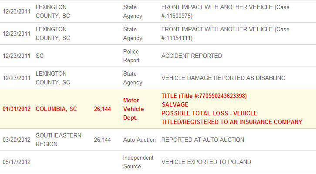Select the ACCIDENT REPORTED detail text

pos(192,56)
